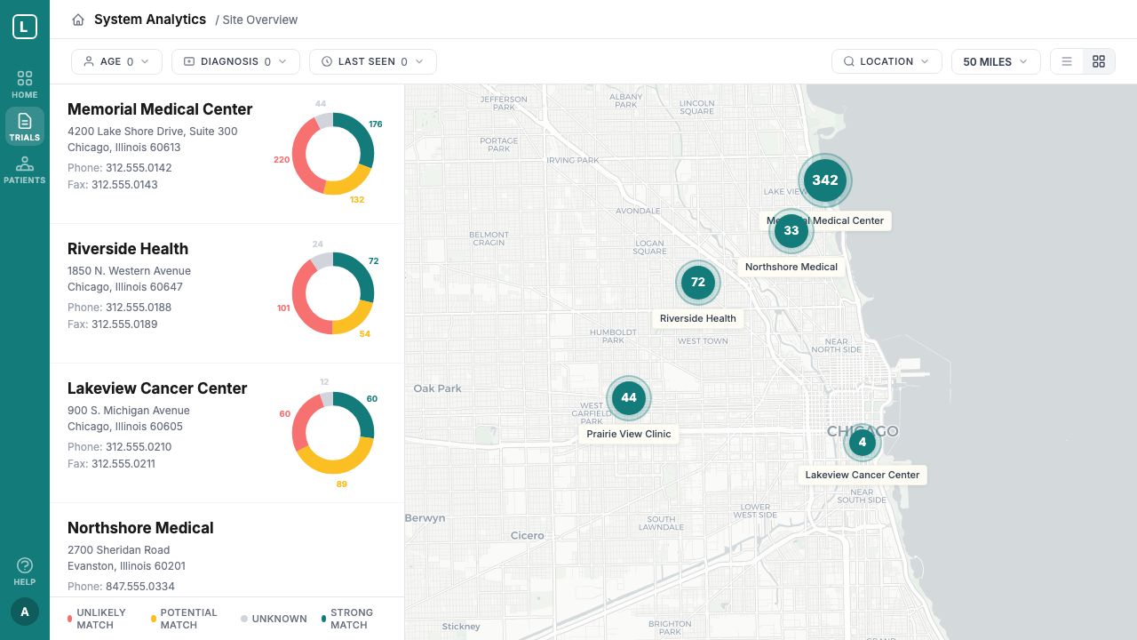Click the user avatar labeled A
1137x640 pixels.
[x=25, y=612]
